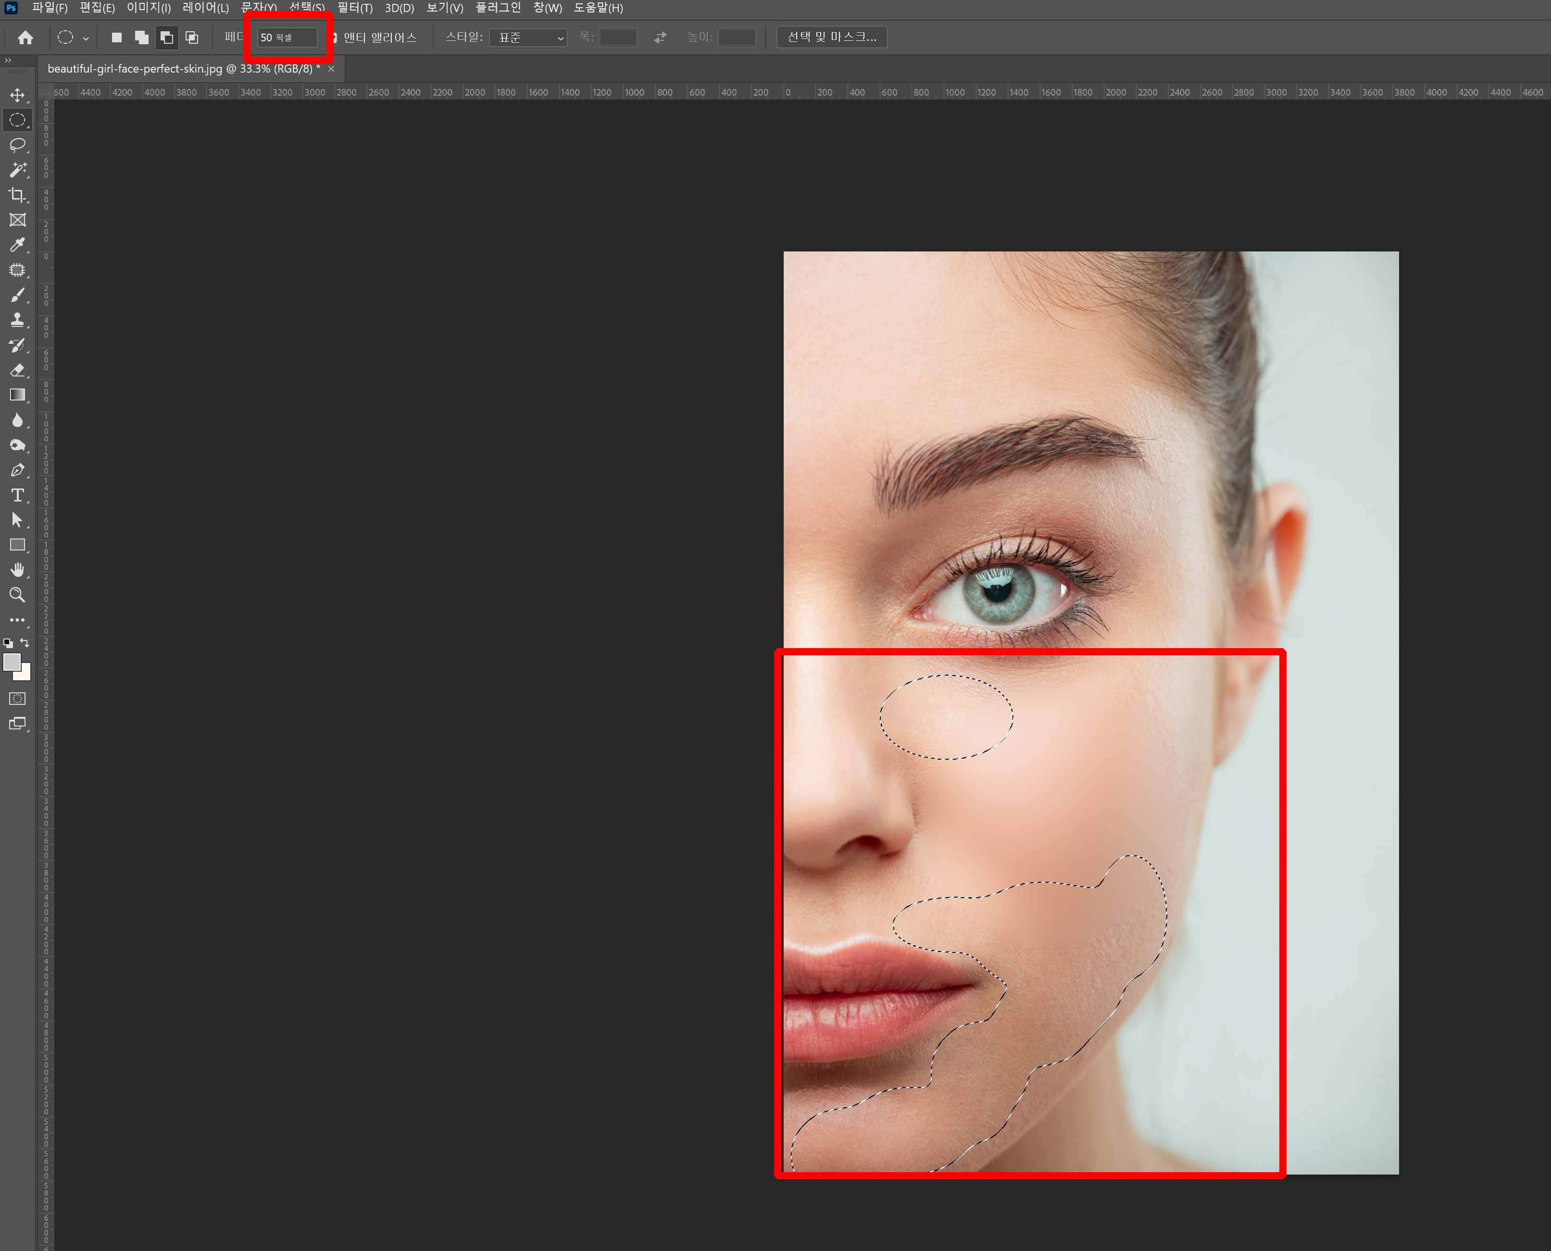Choose the Eraser tool
1551x1251 pixels.
(x=17, y=370)
